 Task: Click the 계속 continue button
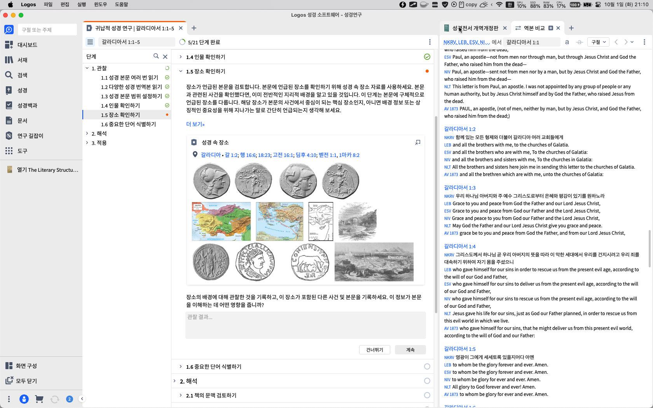point(410,350)
